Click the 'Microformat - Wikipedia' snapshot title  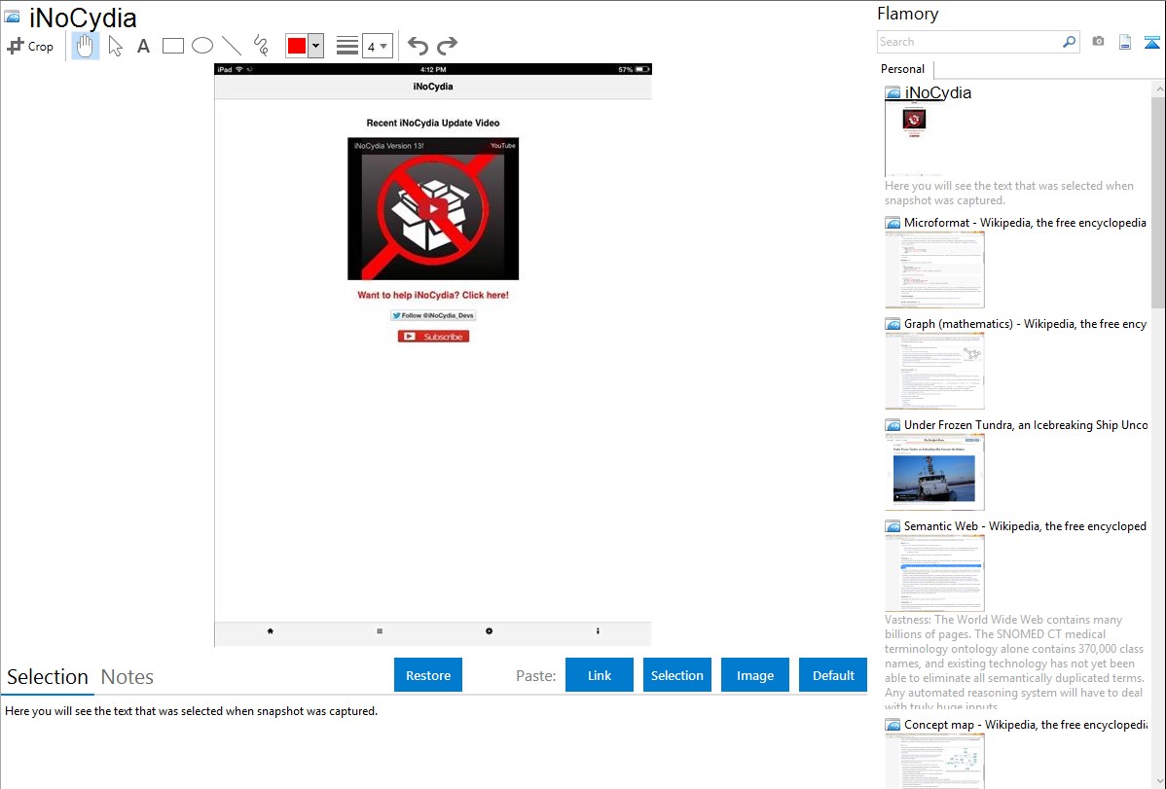click(x=1025, y=223)
